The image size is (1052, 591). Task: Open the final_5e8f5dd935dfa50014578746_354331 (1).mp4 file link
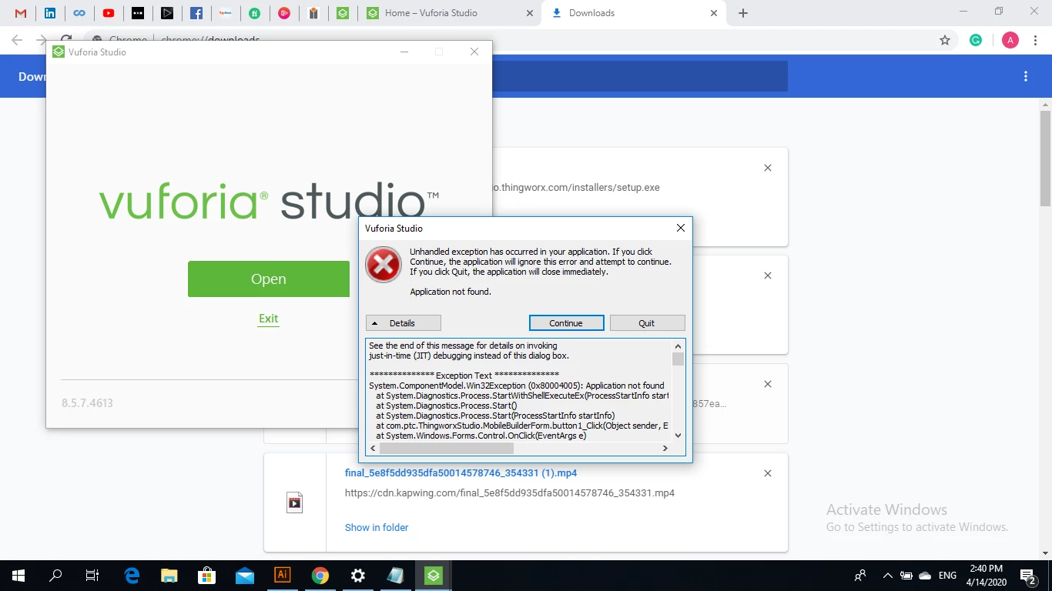pos(461,473)
